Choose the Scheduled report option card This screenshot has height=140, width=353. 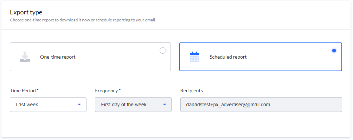[x=261, y=57]
